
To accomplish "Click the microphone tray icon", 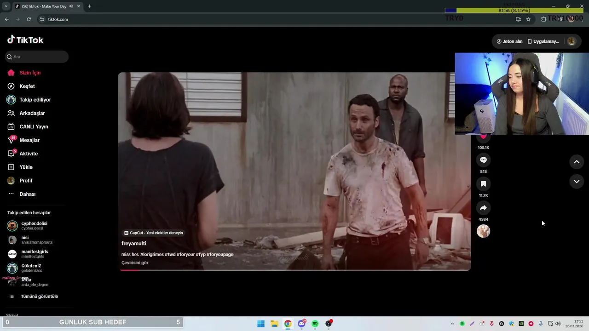I will pyautogui.click(x=541, y=324).
